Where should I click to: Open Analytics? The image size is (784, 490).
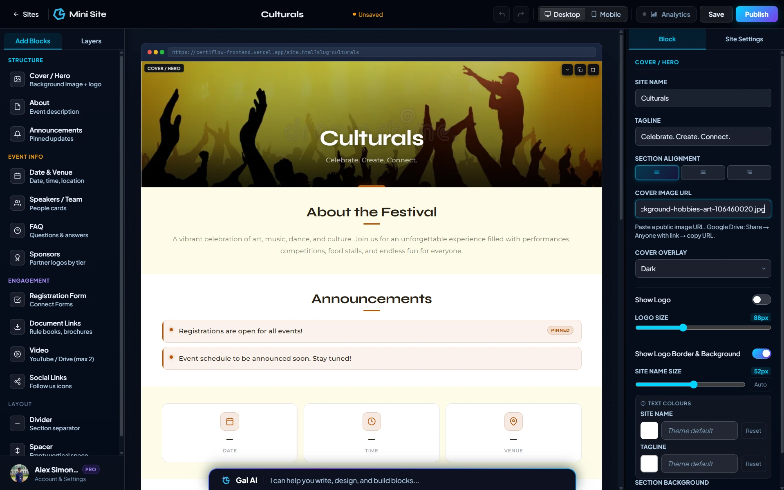(666, 14)
